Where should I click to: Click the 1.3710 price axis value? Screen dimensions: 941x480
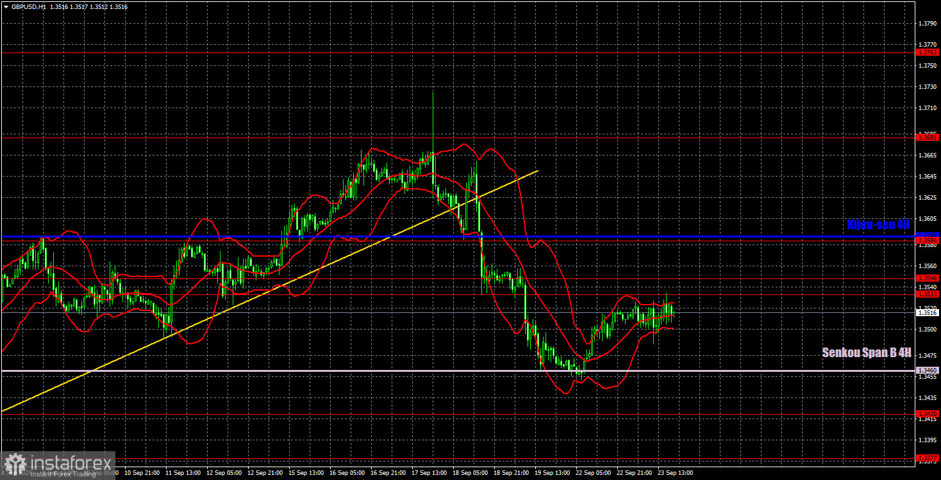[x=928, y=108]
